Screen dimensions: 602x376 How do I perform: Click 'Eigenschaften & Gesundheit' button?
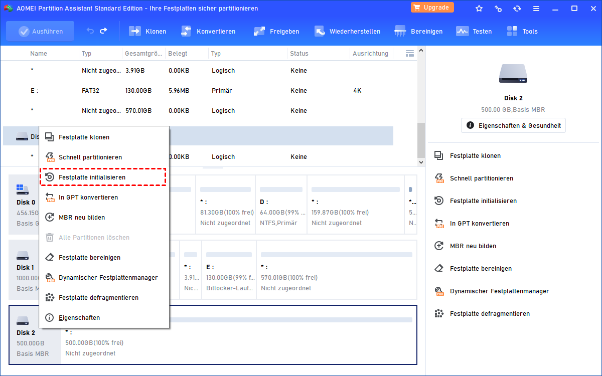(513, 125)
